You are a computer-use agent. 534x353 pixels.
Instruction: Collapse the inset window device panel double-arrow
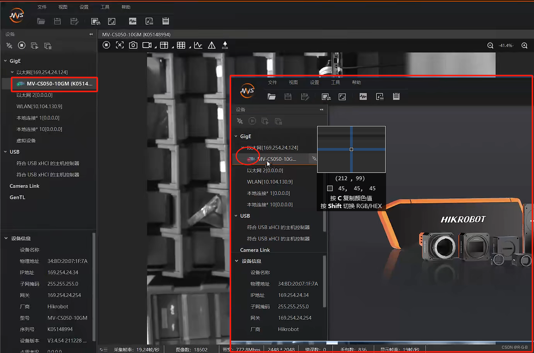pyautogui.click(x=321, y=110)
